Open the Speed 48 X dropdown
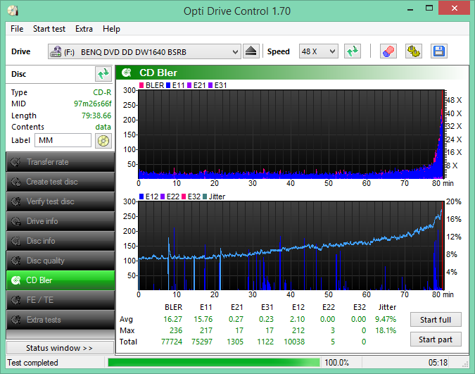The height and width of the screenshot is (374, 475). coord(318,51)
